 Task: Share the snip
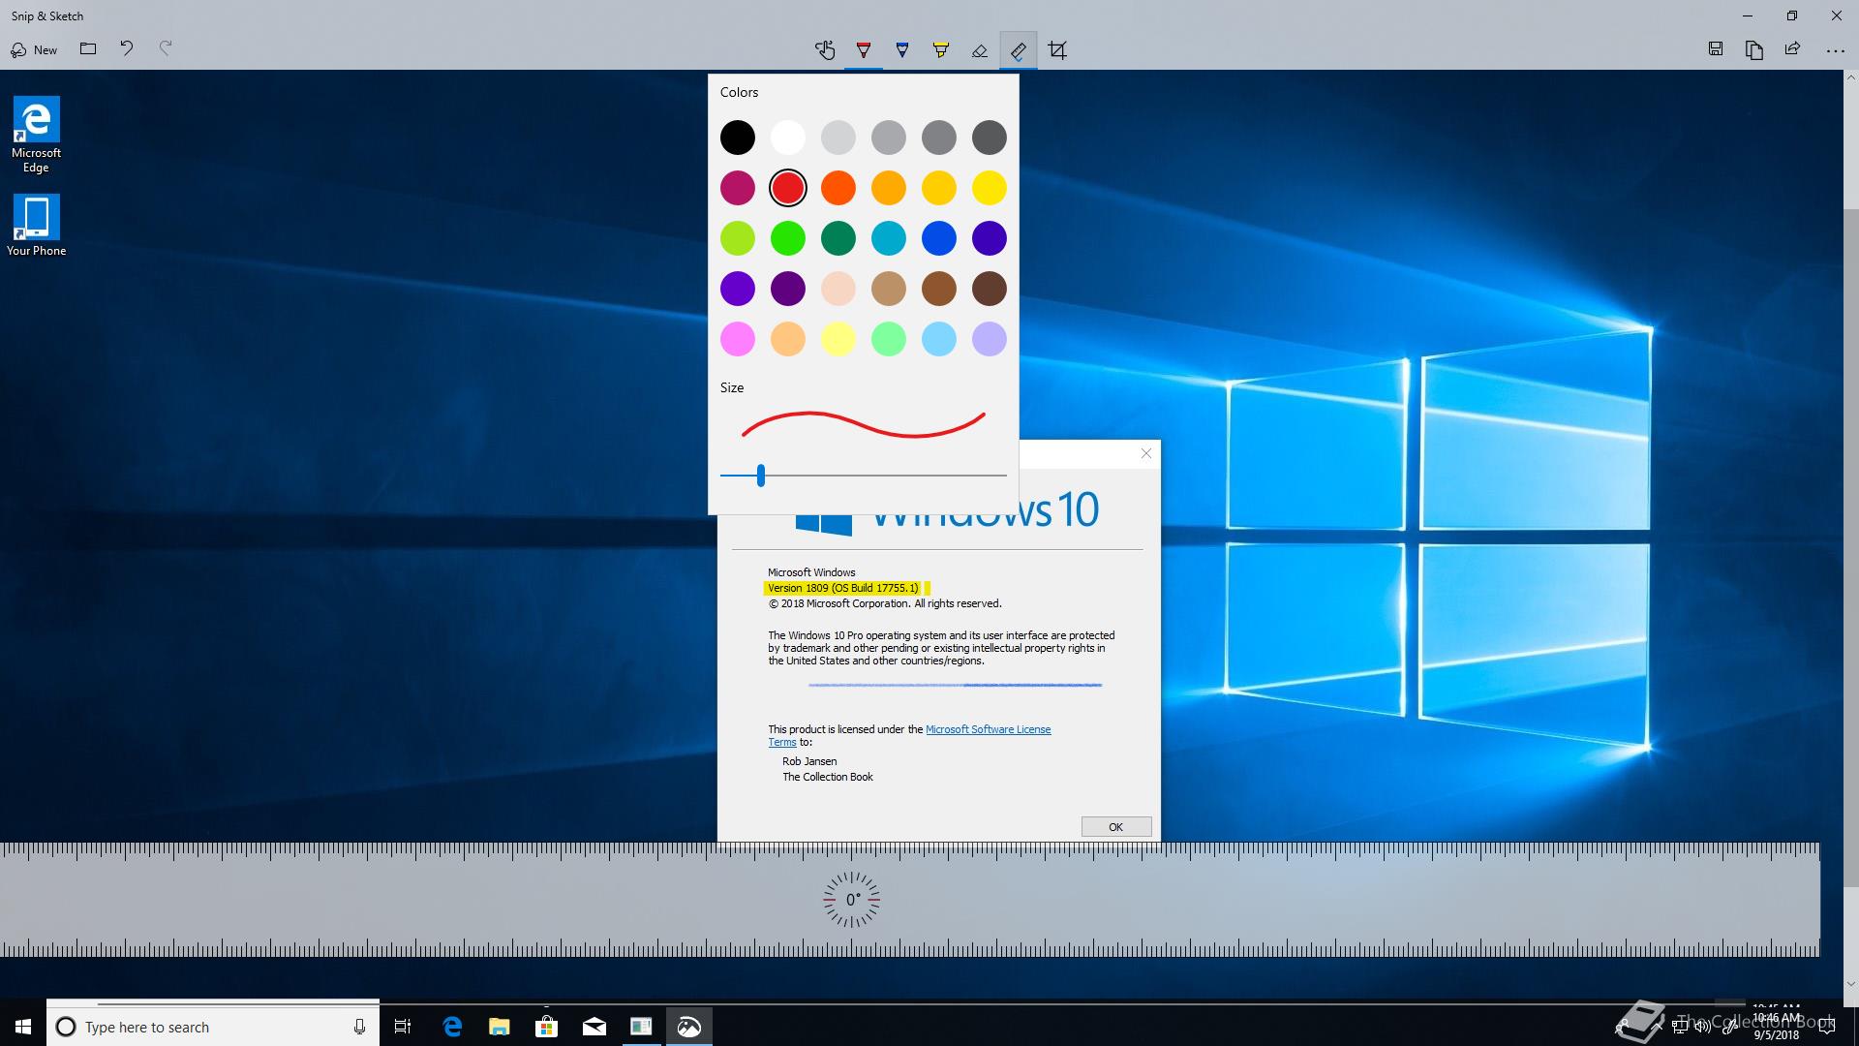(1793, 49)
